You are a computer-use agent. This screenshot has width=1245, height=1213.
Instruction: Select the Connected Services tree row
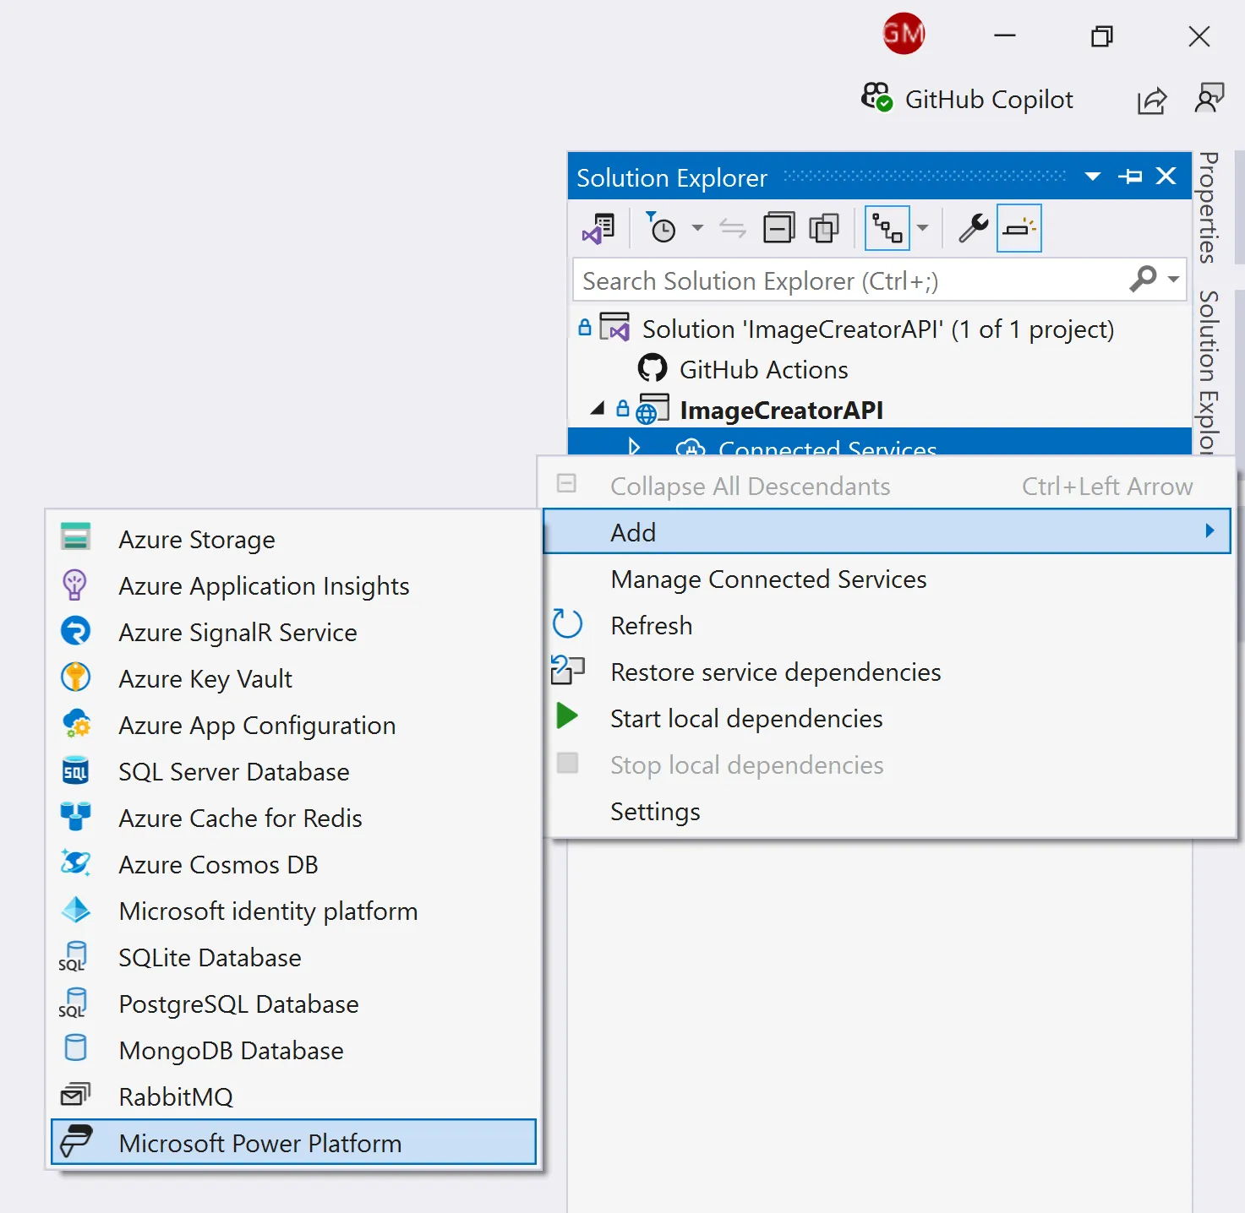879,442
